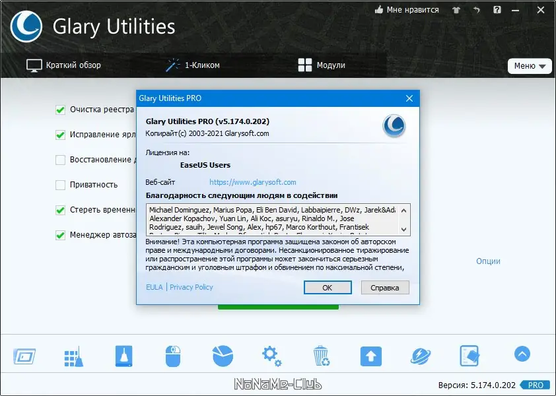Enable the Приватность checkbox
Image resolution: width=556 pixels, height=396 pixels.
60,185
